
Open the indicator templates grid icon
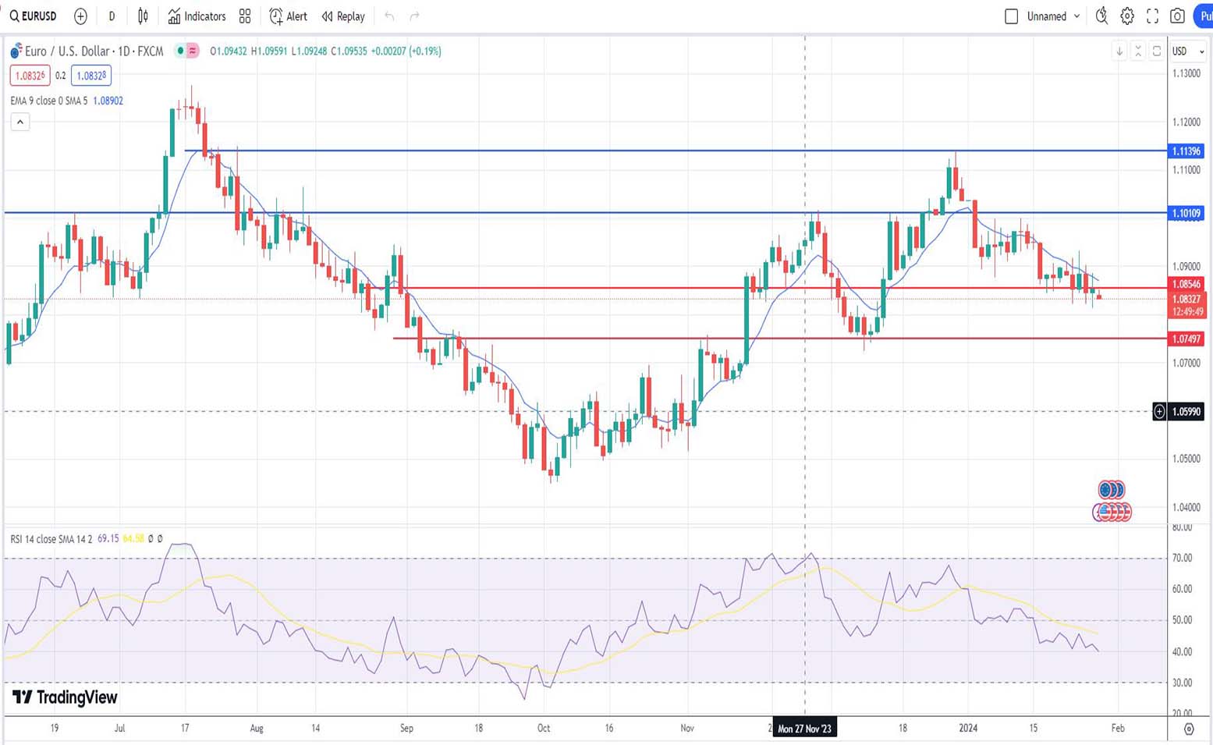click(245, 16)
